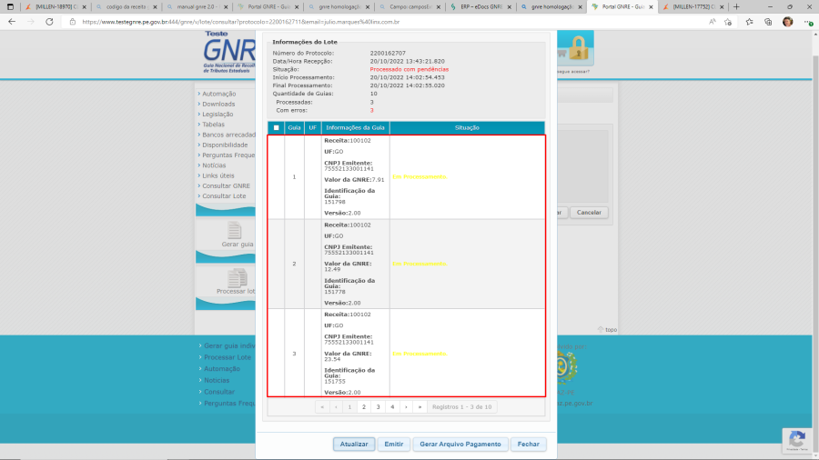Image resolution: width=819 pixels, height=460 pixels.
Task: Open a new browser tab with the plus icon
Action: pos(736,6)
